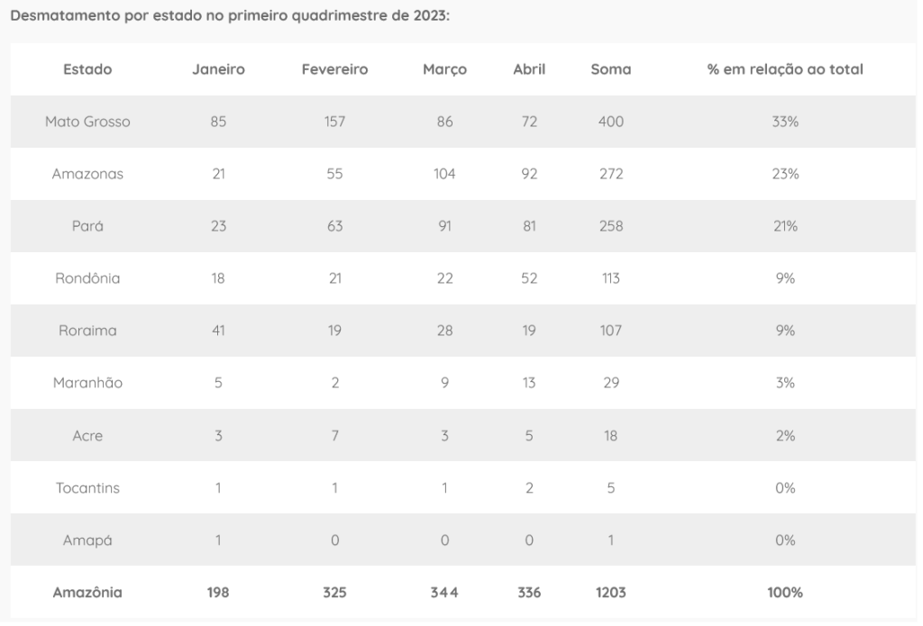Image resolution: width=923 pixels, height=626 pixels.
Task: Click the table title text about desmatamento
Action: [x=229, y=17]
